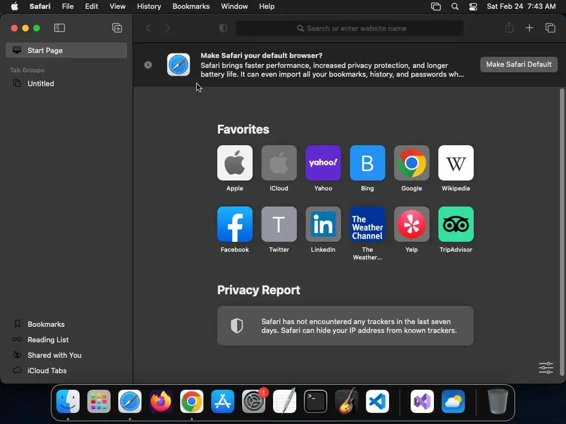566x424 pixels.
Task: Click the screen mirroring menu bar icon
Action: click(x=436, y=7)
